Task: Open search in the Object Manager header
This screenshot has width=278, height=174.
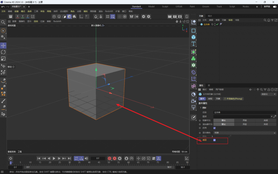Action: [x=265, y=20]
